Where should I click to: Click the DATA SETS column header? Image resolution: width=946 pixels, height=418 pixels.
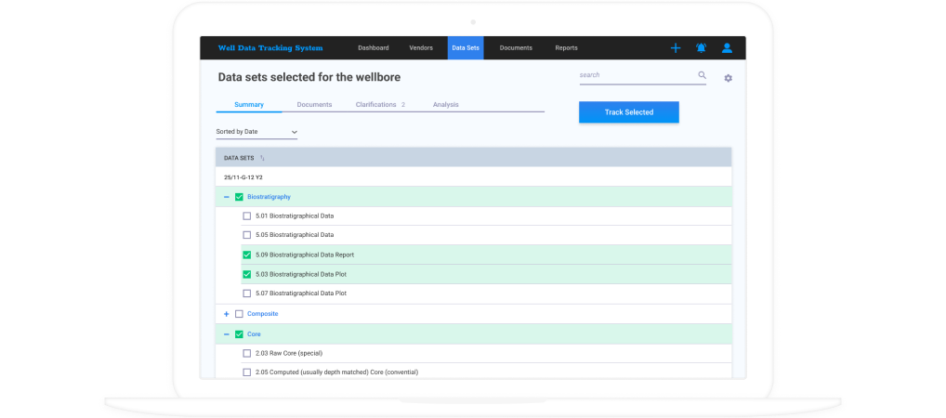pos(239,158)
